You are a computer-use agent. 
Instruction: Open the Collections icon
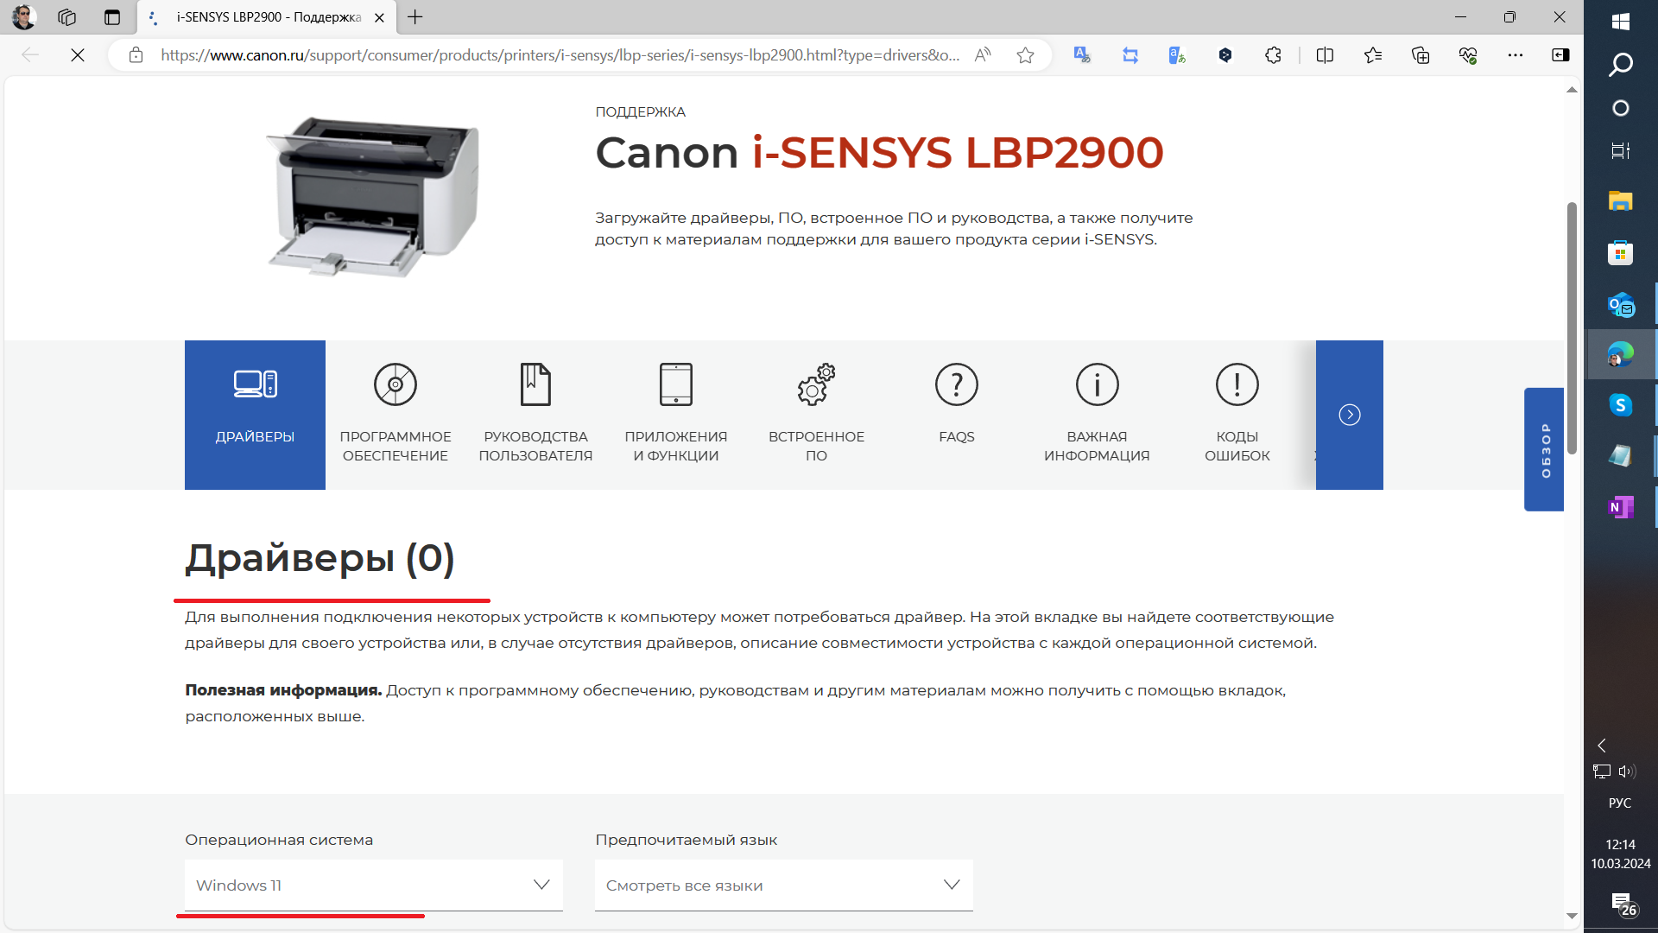[1421, 55]
